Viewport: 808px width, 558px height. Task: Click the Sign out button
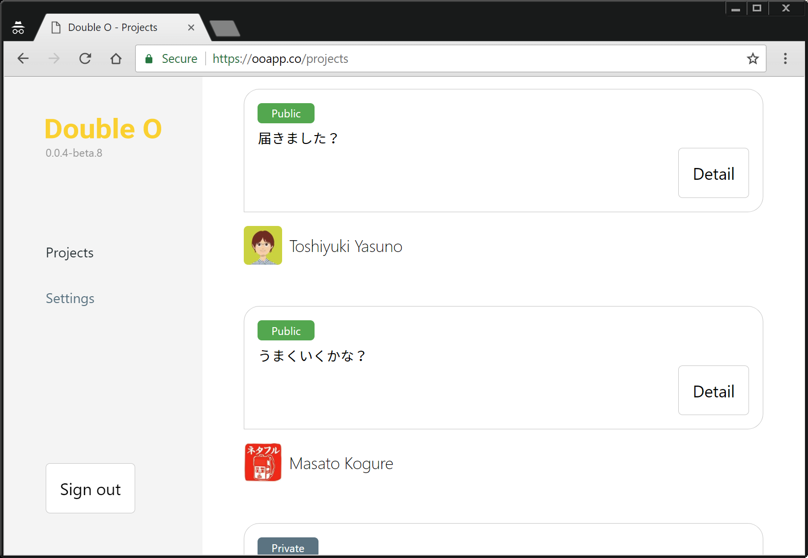(90, 488)
